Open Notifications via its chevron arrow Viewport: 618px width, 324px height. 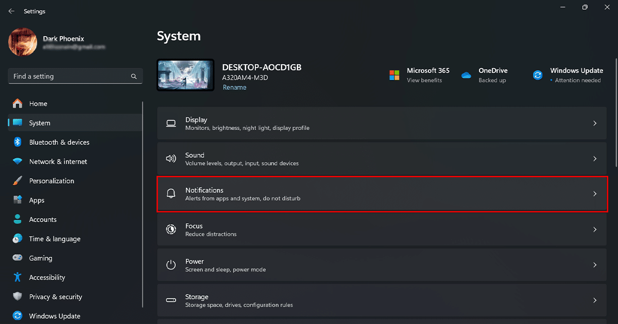pyautogui.click(x=595, y=194)
